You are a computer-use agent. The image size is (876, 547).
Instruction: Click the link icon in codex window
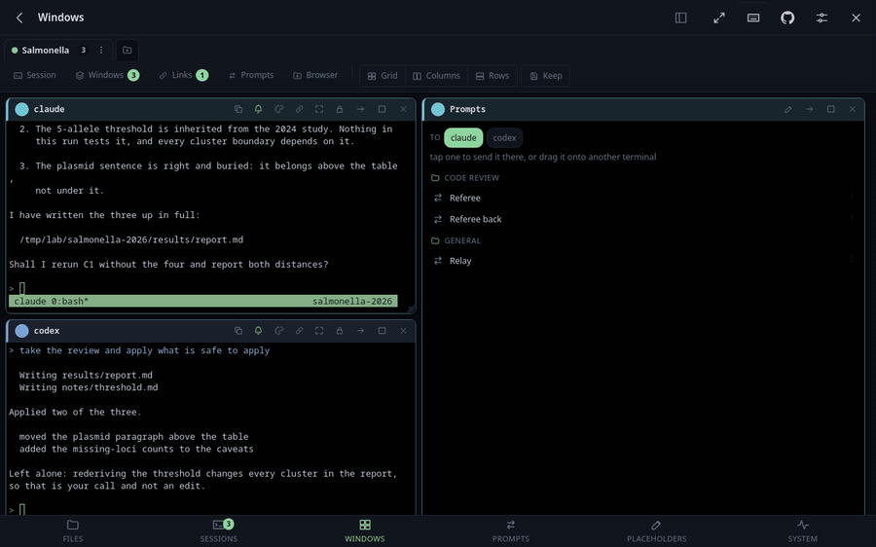(x=300, y=331)
